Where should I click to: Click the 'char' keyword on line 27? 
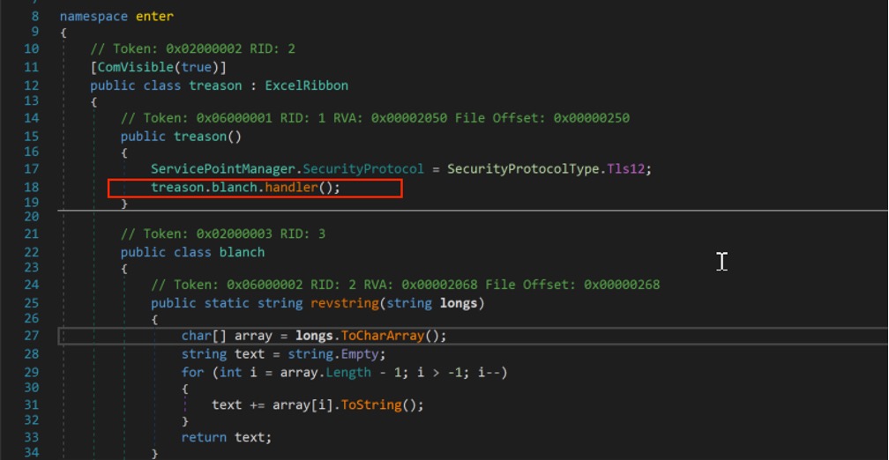pos(196,336)
